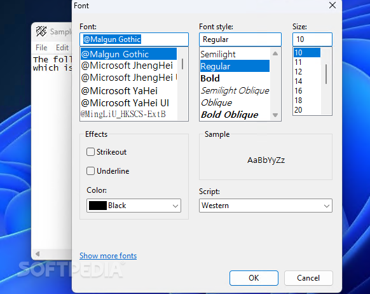
Task: Enable the Strikeout checkbox
Action: (x=90, y=152)
